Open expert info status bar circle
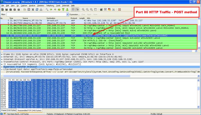This screenshot has width=201, height=115. (x=2, y=114)
